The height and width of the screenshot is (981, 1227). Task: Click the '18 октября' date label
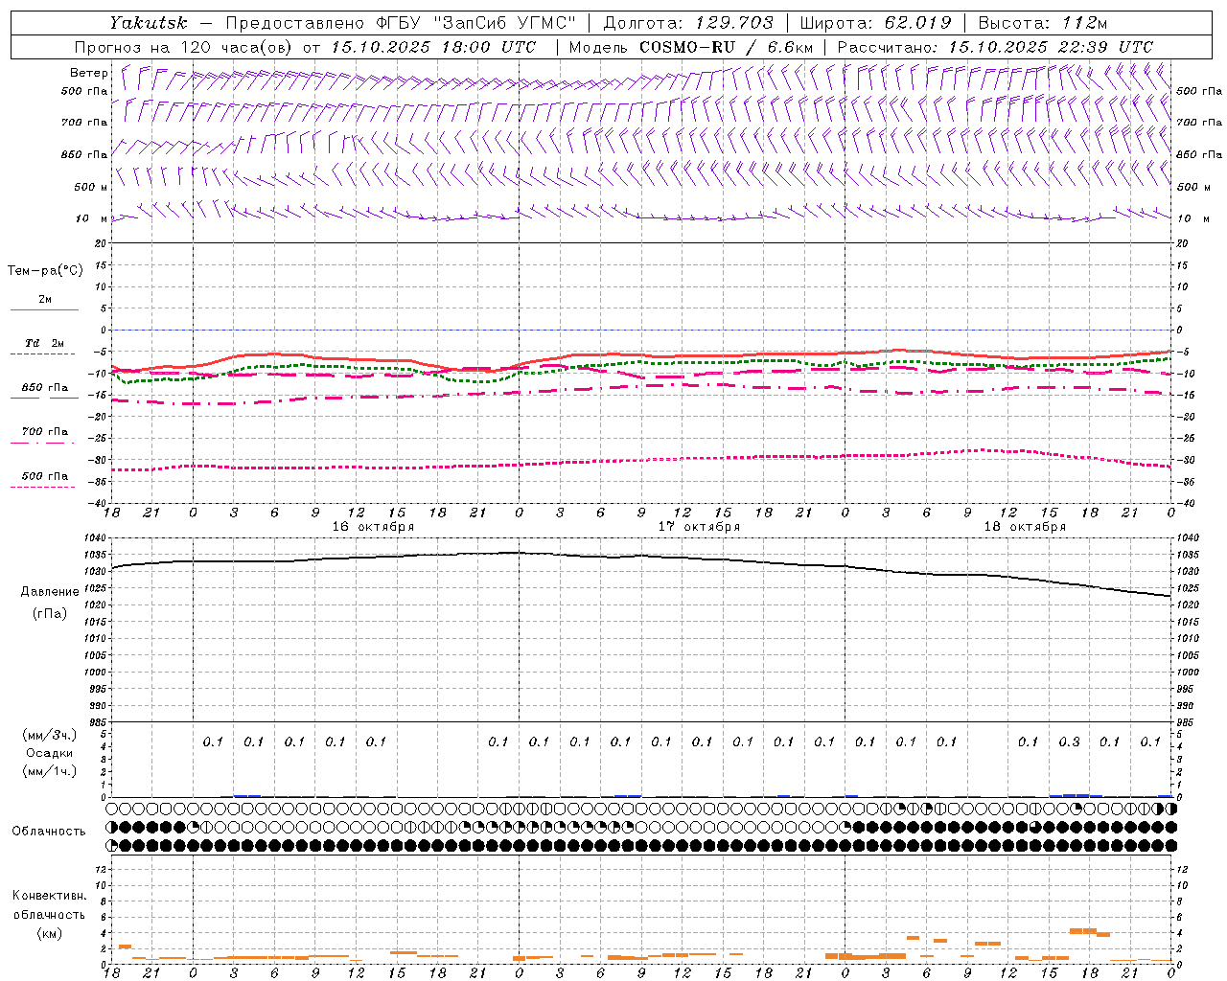[x=1025, y=527]
